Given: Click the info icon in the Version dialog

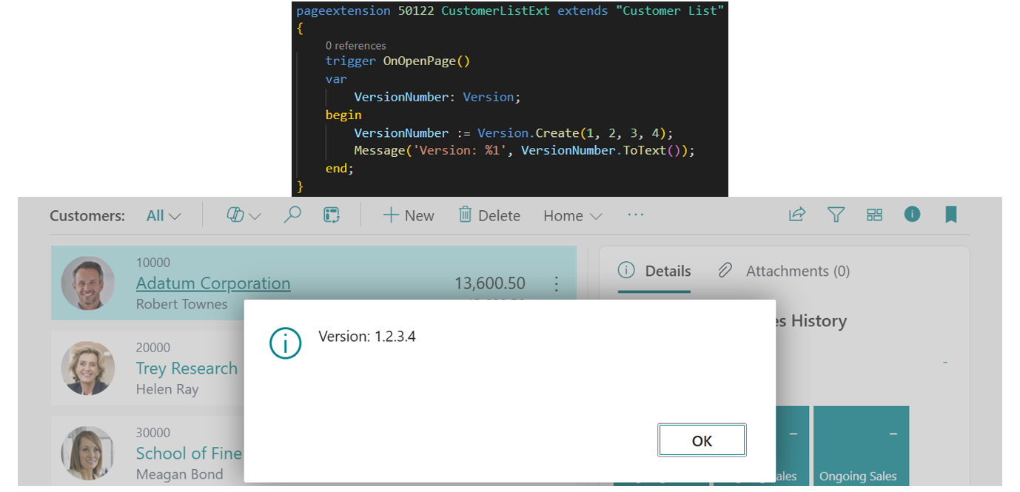Looking at the screenshot, I should [286, 343].
